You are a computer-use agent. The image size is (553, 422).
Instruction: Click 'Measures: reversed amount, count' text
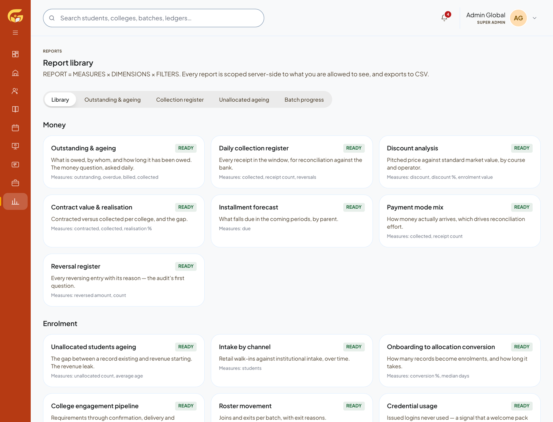(x=88, y=295)
